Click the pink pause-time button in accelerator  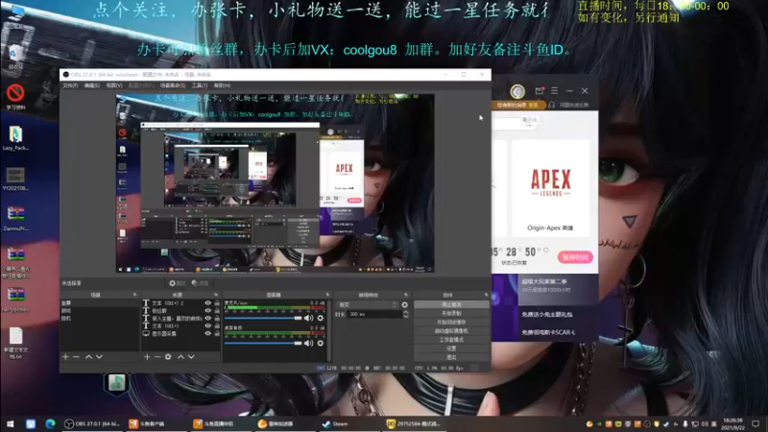pyautogui.click(x=574, y=257)
